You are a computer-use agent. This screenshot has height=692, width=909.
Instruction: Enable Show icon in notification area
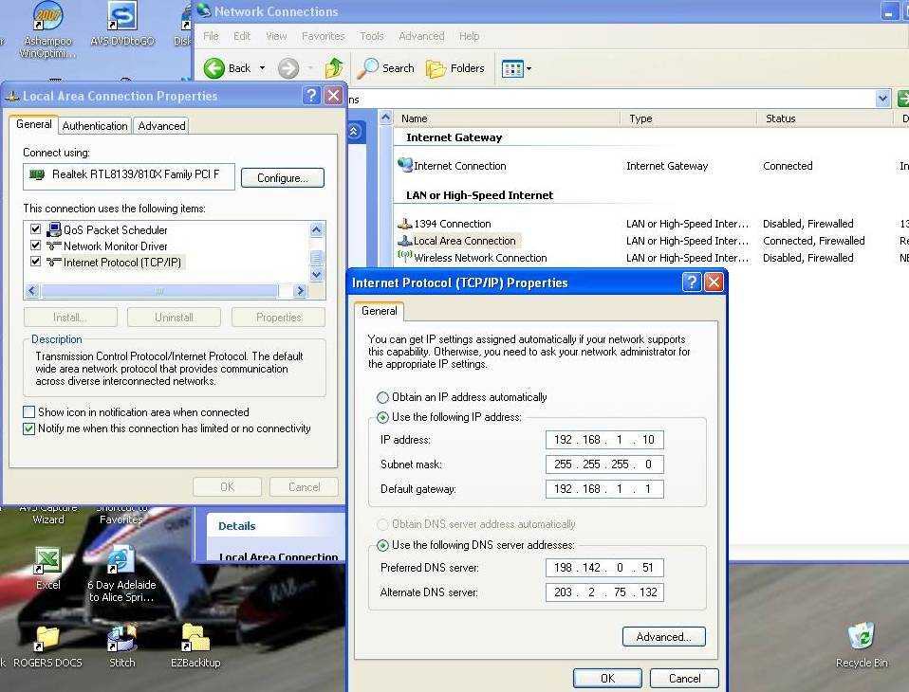click(x=29, y=412)
